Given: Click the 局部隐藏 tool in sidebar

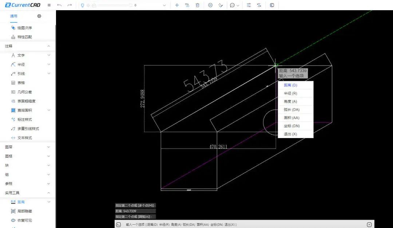Looking at the screenshot, I should [24, 211].
